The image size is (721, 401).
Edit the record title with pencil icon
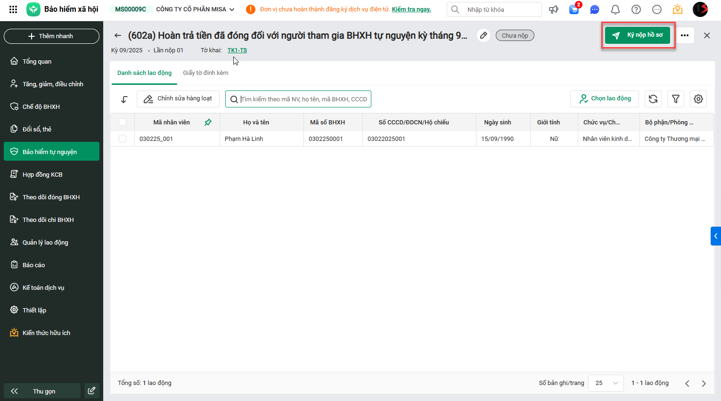[483, 35]
